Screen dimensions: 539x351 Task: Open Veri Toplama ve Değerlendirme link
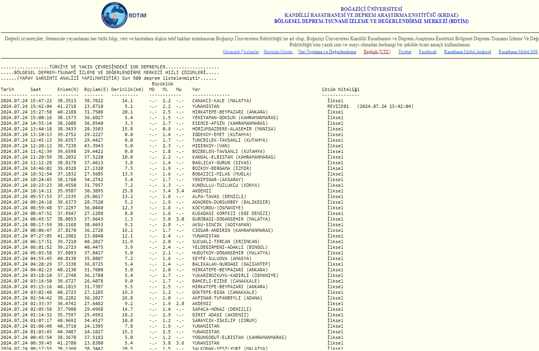tap(327, 52)
